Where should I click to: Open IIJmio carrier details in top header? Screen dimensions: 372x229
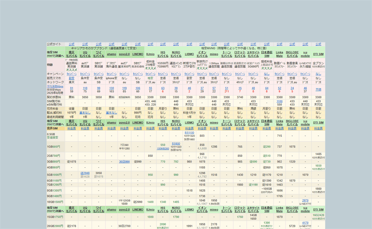[150, 54]
